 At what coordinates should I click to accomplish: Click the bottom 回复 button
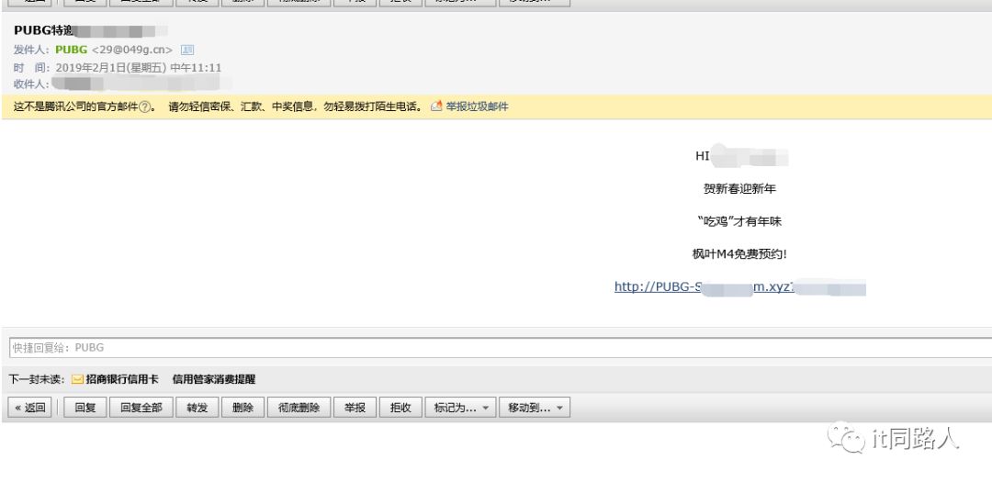click(x=85, y=408)
